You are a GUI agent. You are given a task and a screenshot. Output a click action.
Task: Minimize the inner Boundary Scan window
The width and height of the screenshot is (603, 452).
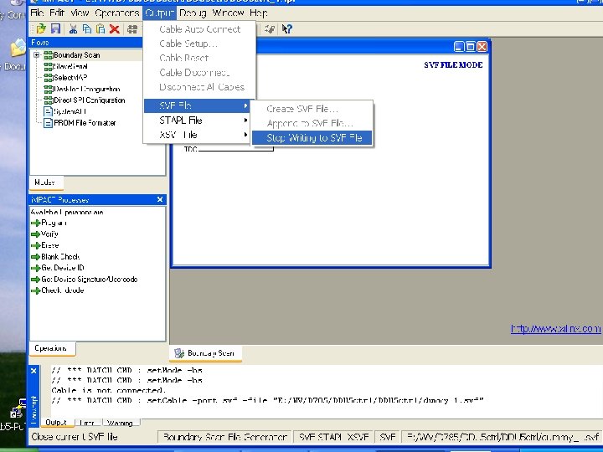(x=459, y=47)
